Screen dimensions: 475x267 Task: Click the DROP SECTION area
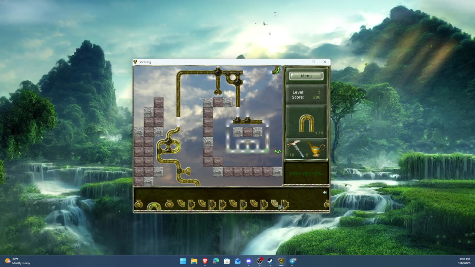tap(306, 174)
